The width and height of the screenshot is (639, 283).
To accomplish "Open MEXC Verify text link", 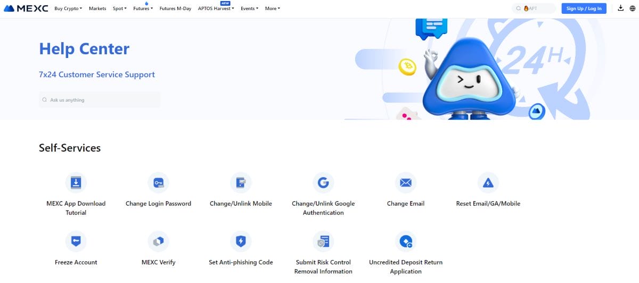I will tap(158, 262).
